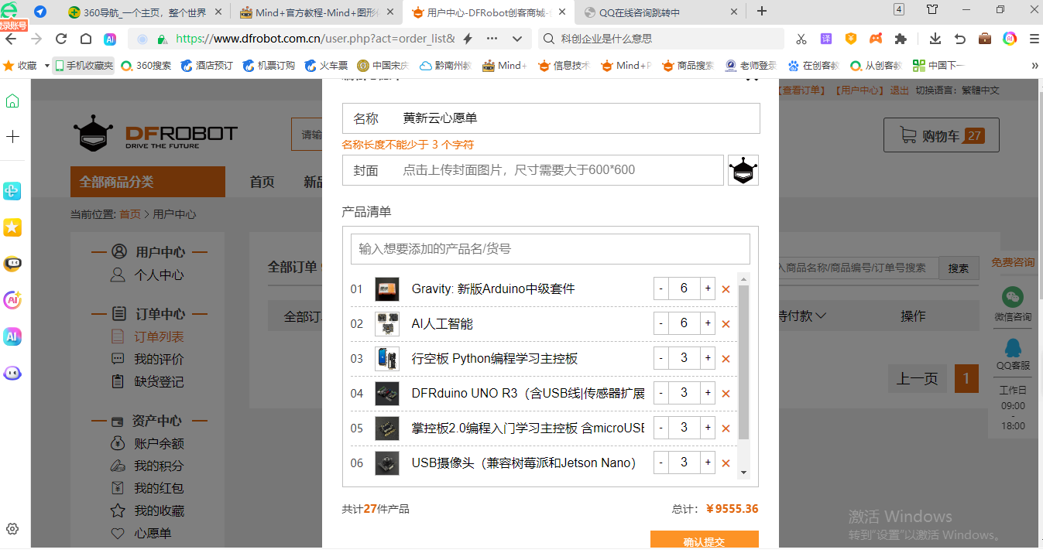Click the plus icon in the left sidebar
The width and height of the screenshot is (1043, 553).
(12, 137)
